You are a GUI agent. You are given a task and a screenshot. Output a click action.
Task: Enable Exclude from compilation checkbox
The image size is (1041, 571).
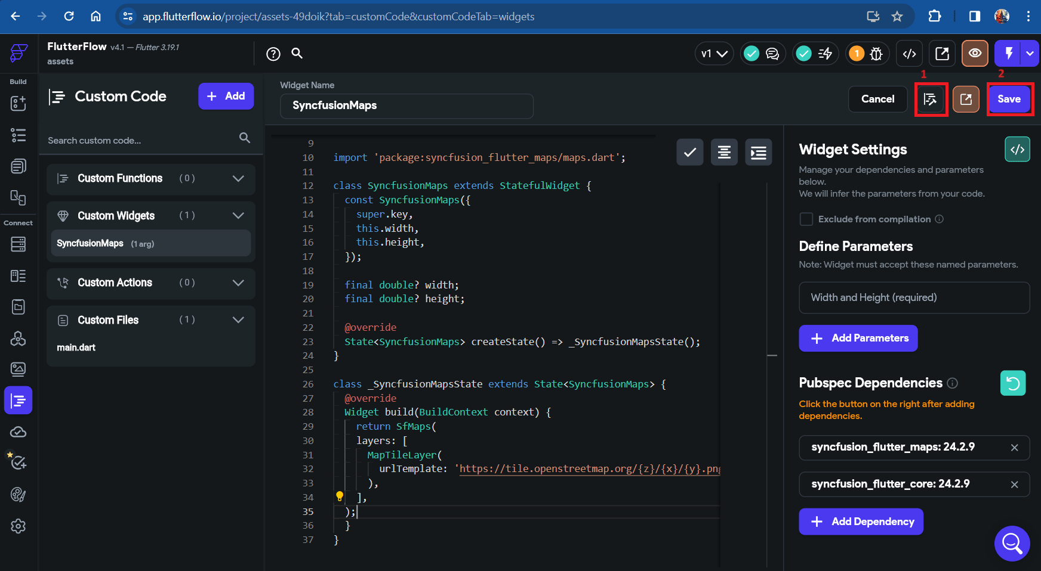pyautogui.click(x=806, y=219)
